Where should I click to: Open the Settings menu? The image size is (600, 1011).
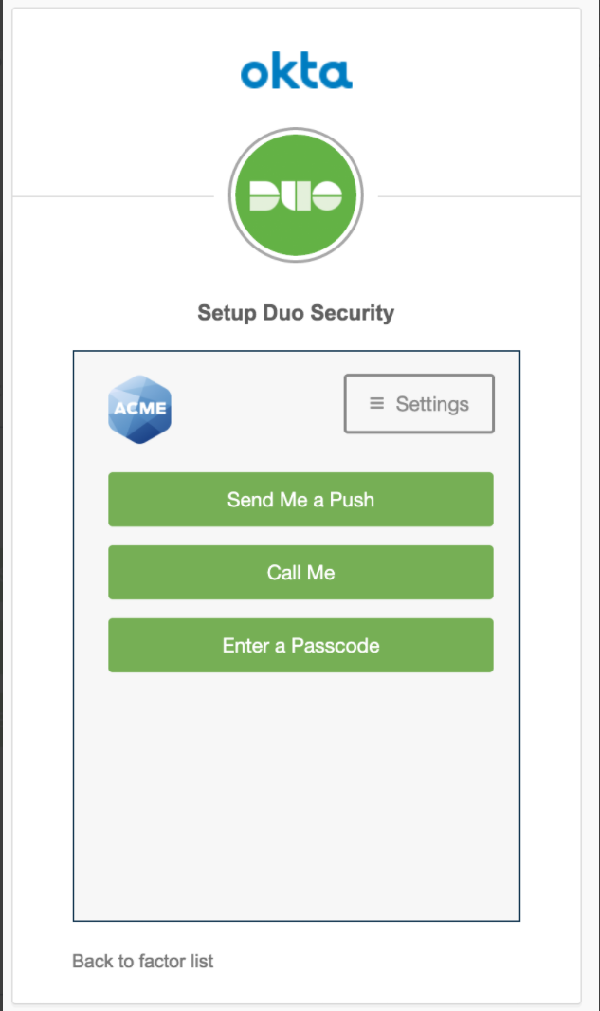click(419, 404)
